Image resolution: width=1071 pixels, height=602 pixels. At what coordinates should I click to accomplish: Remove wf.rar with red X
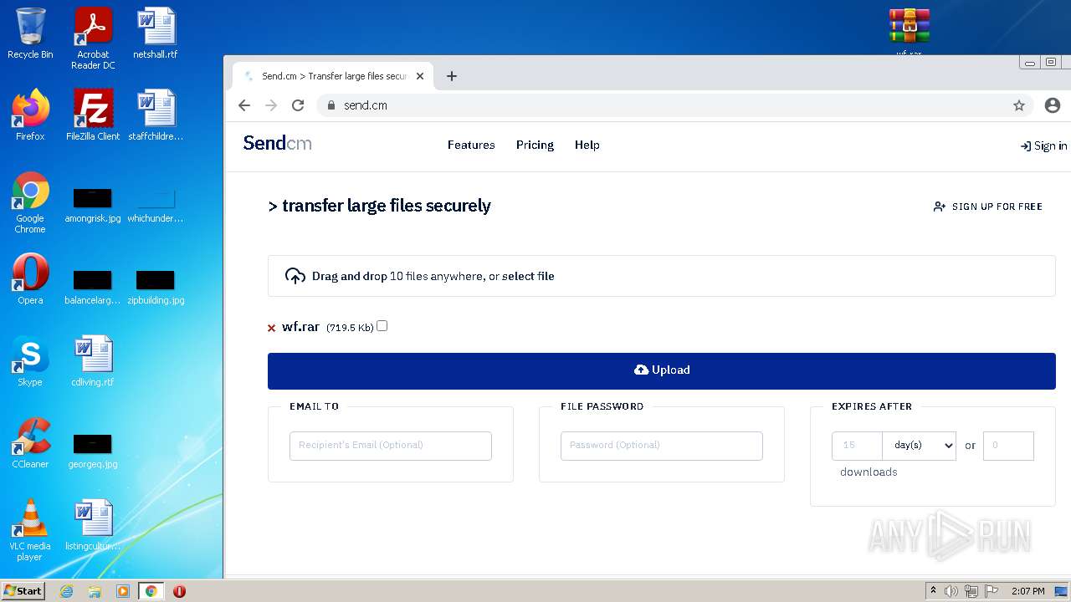(271, 328)
